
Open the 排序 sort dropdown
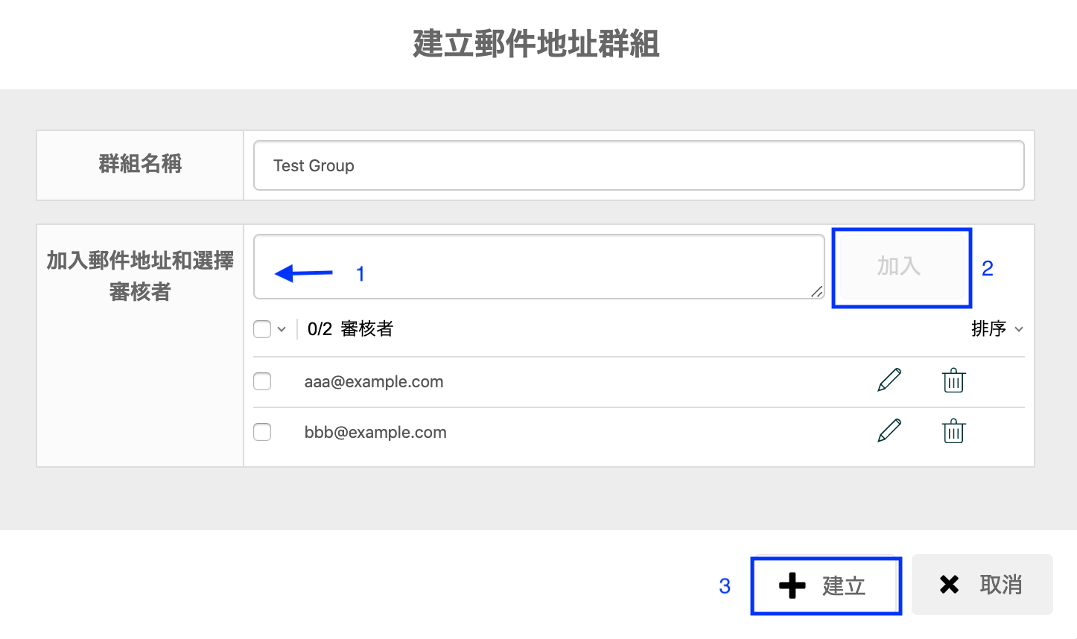[x=997, y=328]
